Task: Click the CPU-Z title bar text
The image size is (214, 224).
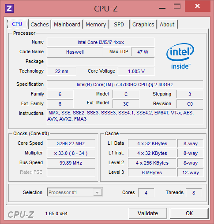Action: 106,8
